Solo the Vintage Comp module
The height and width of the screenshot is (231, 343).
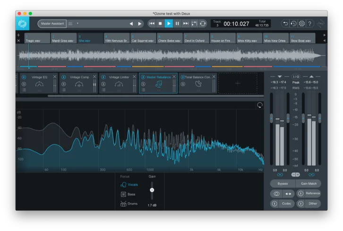[x=64, y=84]
